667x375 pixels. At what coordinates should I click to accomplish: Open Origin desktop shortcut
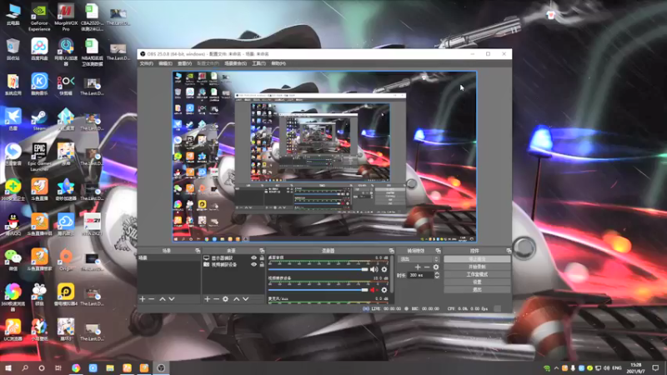(66, 259)
